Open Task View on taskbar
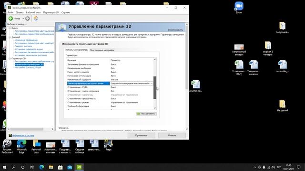This screenshot has height=171, width=305. pos(32,167)
